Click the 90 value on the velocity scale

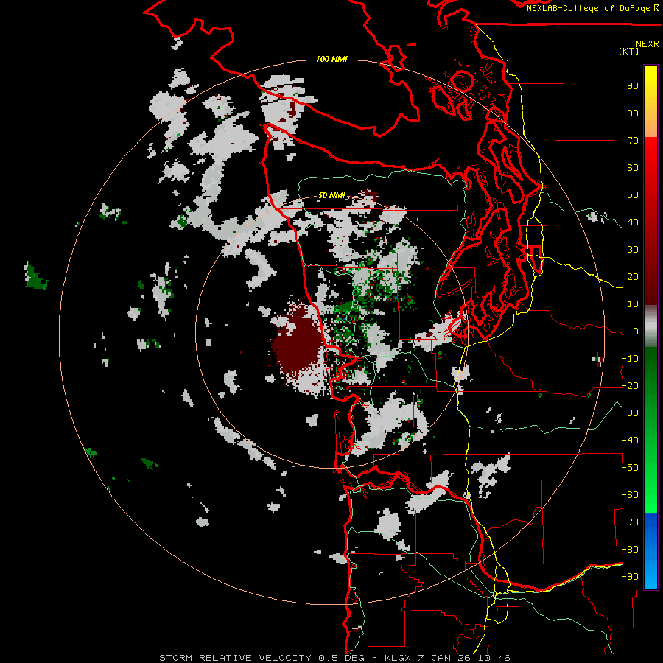pos(633,86)
